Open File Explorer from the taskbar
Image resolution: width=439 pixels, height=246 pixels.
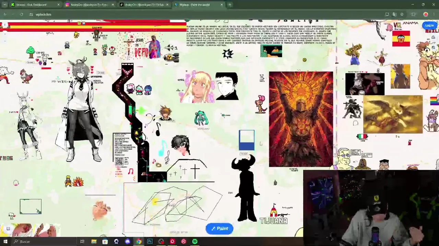click(94, 242)
